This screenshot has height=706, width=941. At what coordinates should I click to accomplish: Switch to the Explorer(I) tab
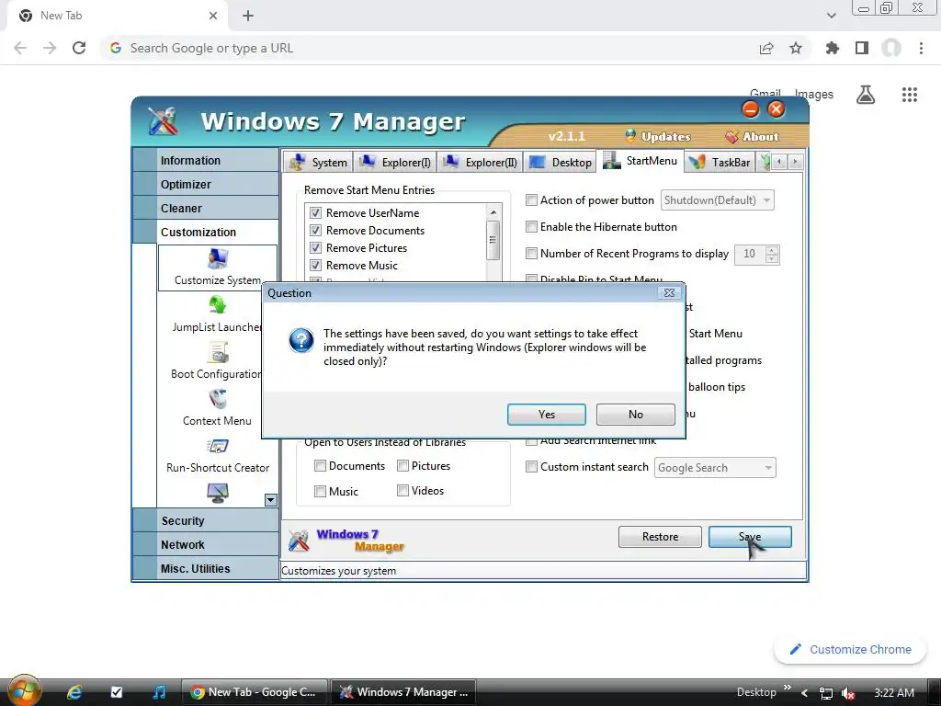[x=395, y=162]
